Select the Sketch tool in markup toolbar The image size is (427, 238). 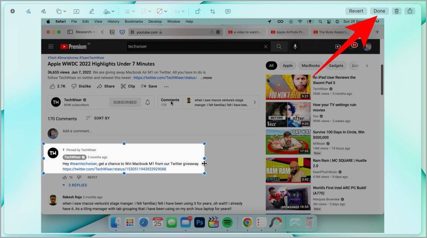[28, 11]
